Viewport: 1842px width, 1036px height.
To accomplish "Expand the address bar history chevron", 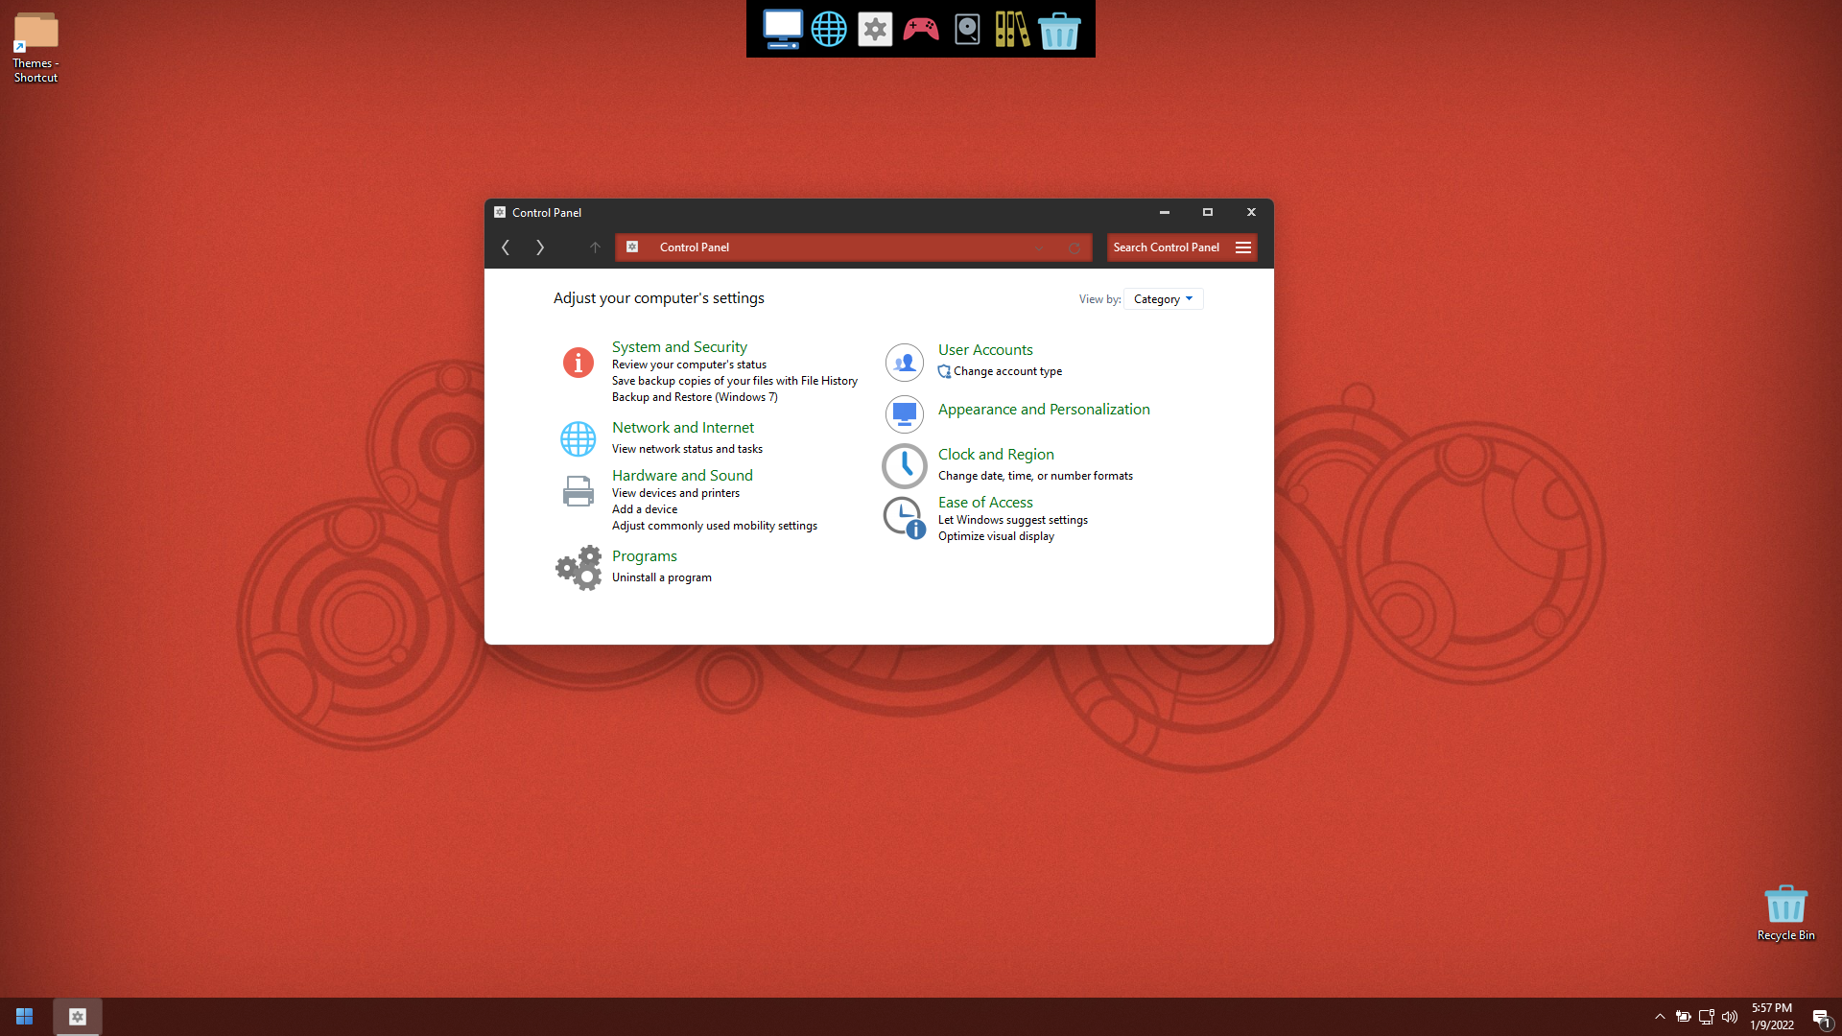I will click(1038, 248).
